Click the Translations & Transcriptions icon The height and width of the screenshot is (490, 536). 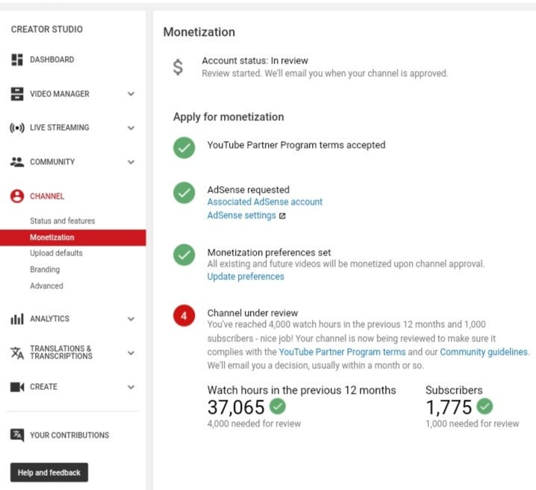click(x=17, y=353)
